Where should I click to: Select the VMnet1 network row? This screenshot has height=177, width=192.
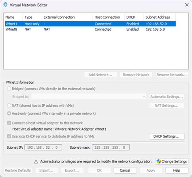pyautogui.click(x=90, y=24)
